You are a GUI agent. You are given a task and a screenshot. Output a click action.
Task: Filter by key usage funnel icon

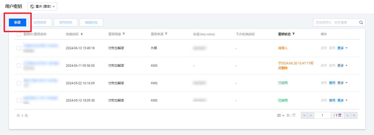coord(124,34)
